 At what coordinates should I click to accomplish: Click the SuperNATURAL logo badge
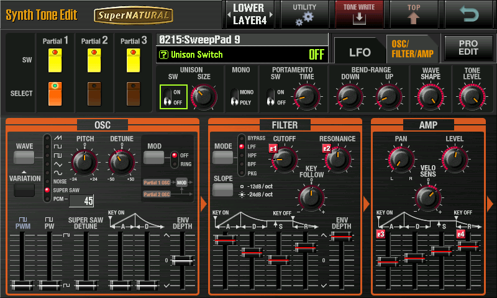click(x=134, y=16)
